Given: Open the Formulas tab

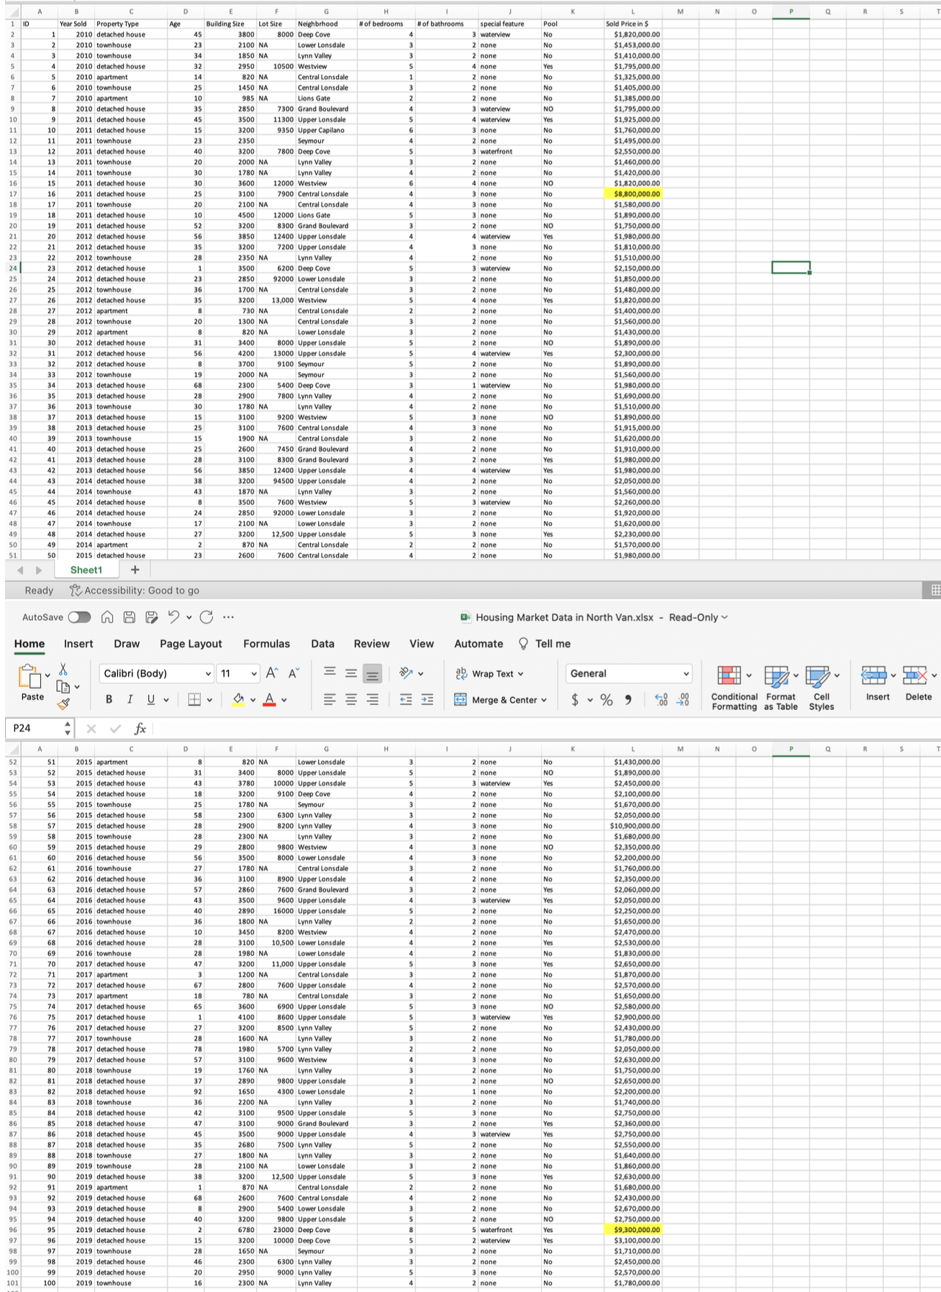Looking at the screenshot, I should (266, 644).
